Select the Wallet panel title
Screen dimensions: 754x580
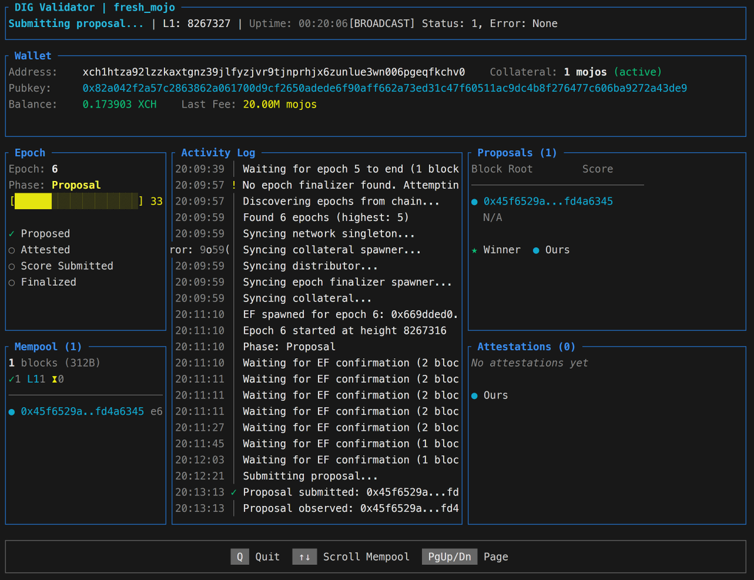(33, 56)
